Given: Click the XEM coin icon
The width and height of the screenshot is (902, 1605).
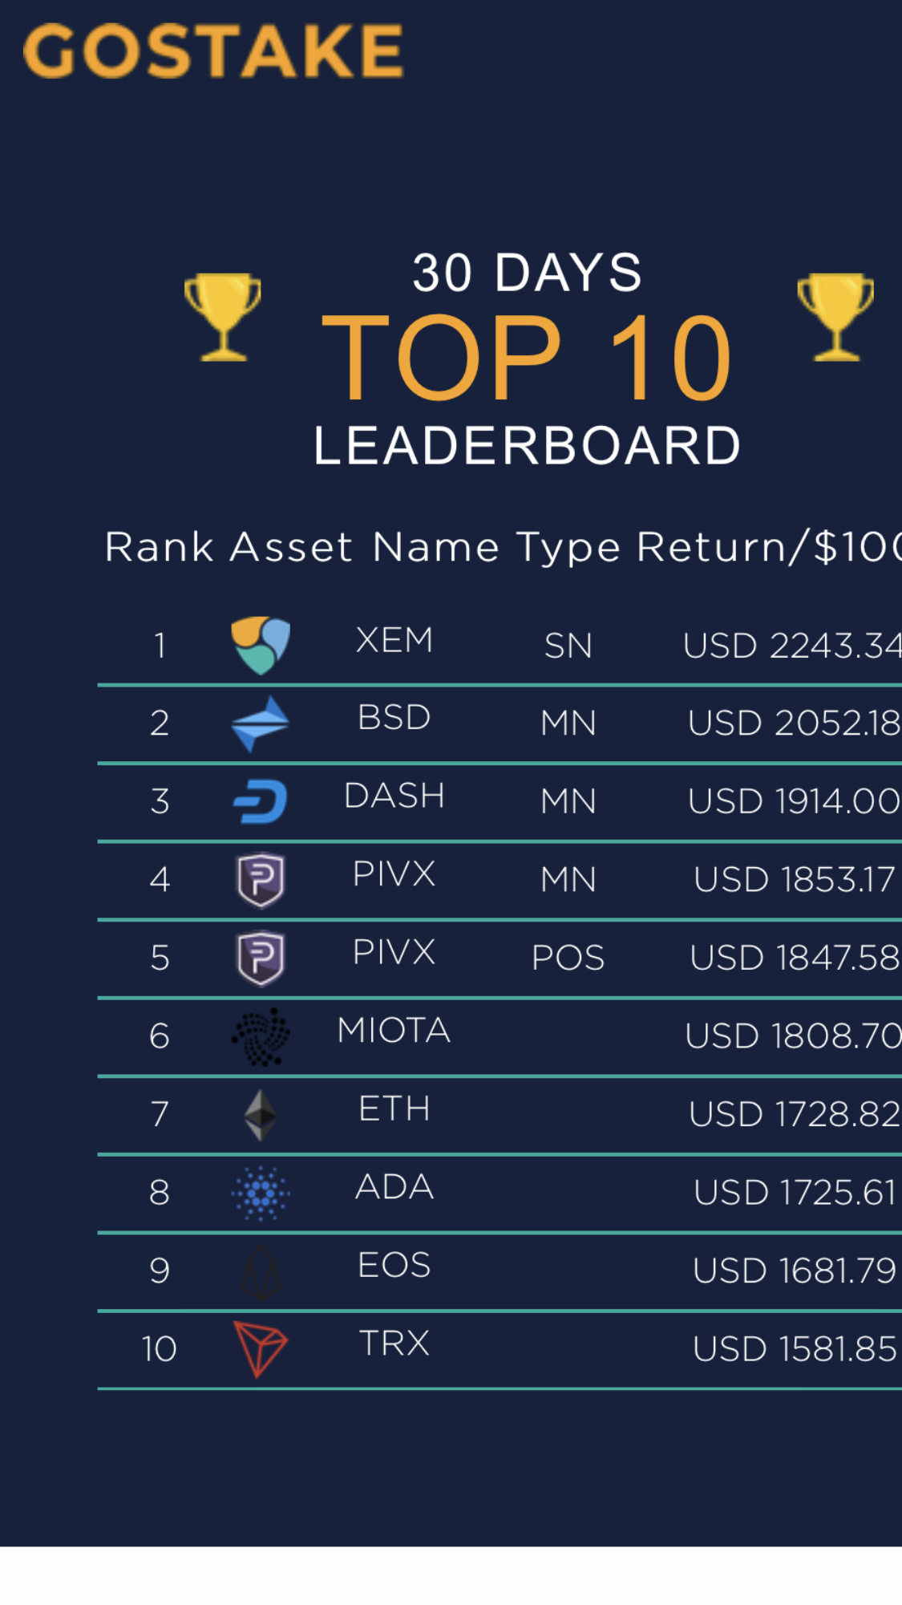Looking at the screenshot, I should 261,645.
